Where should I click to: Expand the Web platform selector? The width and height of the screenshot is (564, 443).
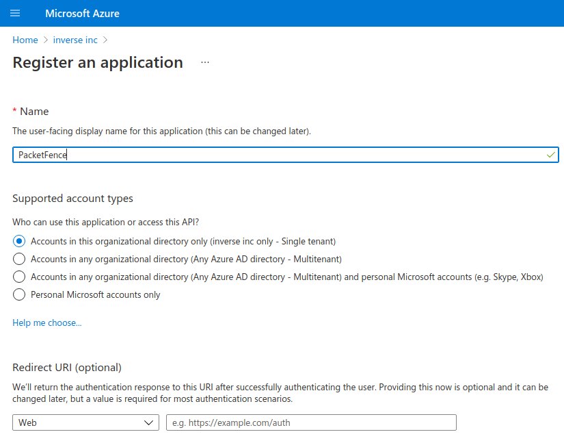85,422
